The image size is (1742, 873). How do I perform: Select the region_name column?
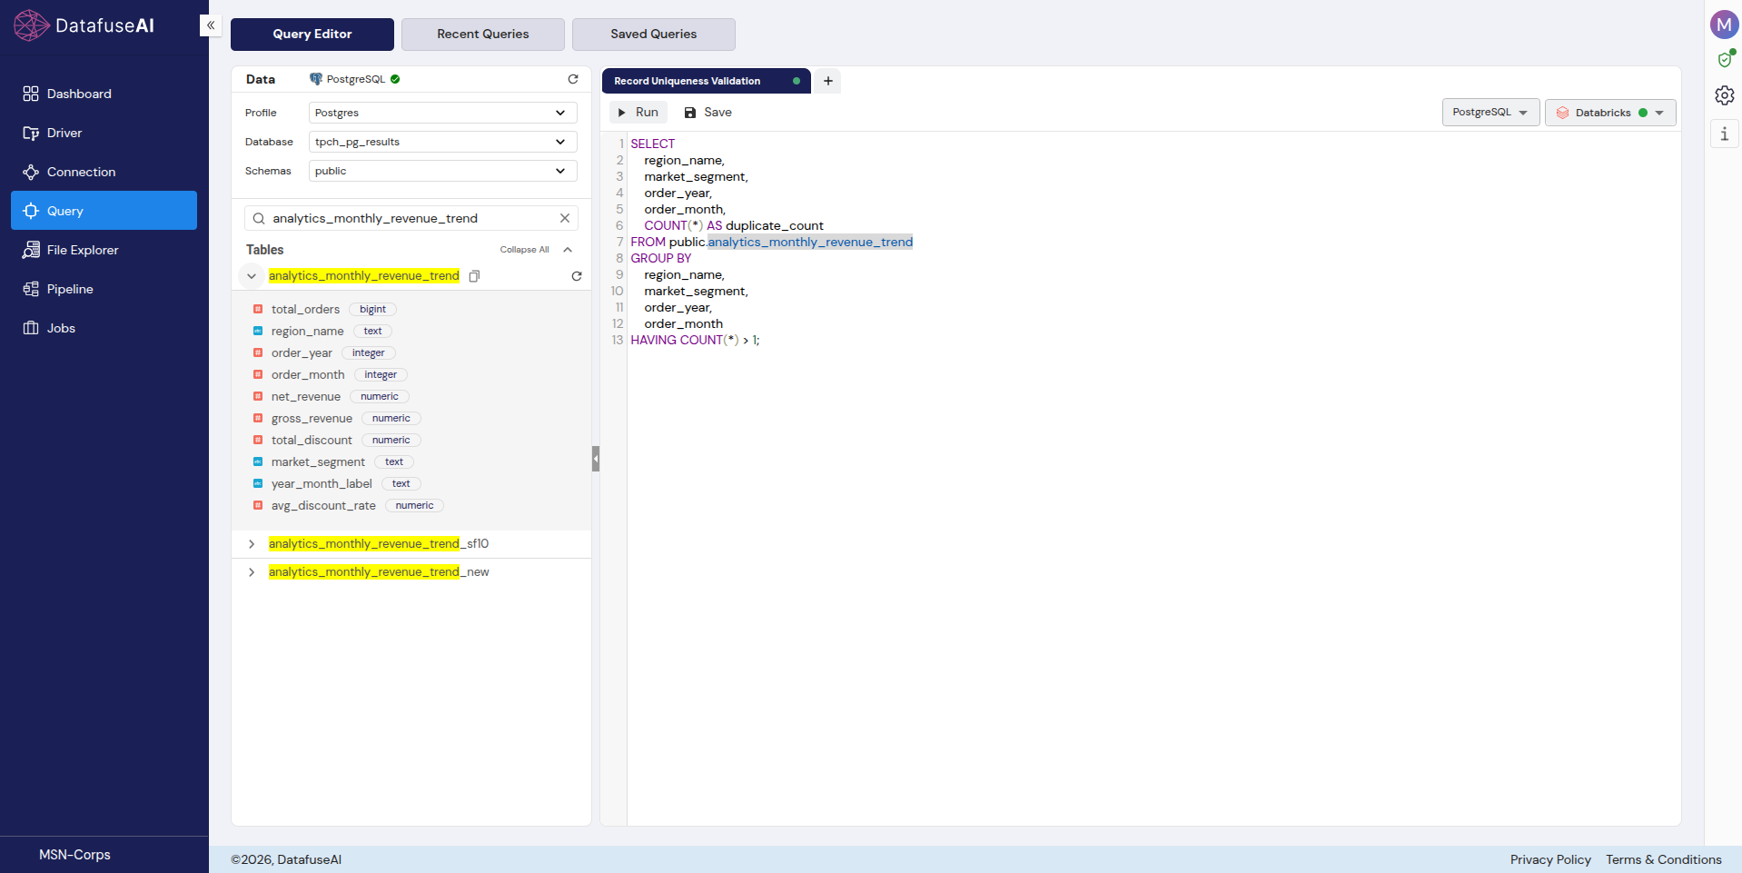(307, 332)
